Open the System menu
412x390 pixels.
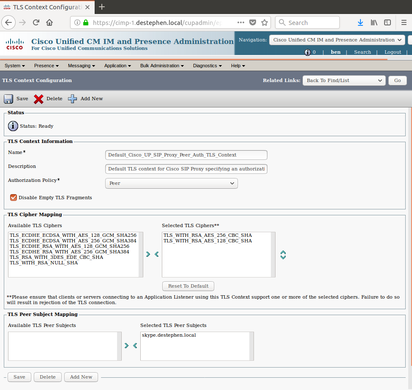15,66
